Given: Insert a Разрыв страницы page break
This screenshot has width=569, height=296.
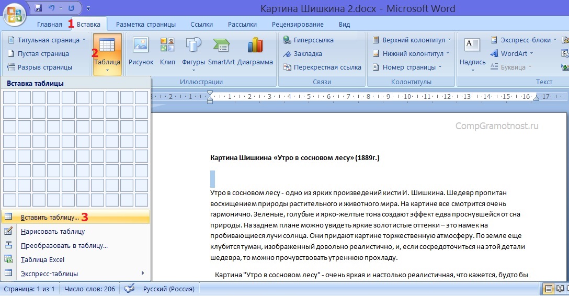Looking at the screenshot, I should pyautogui.click(x=44, y=67).
